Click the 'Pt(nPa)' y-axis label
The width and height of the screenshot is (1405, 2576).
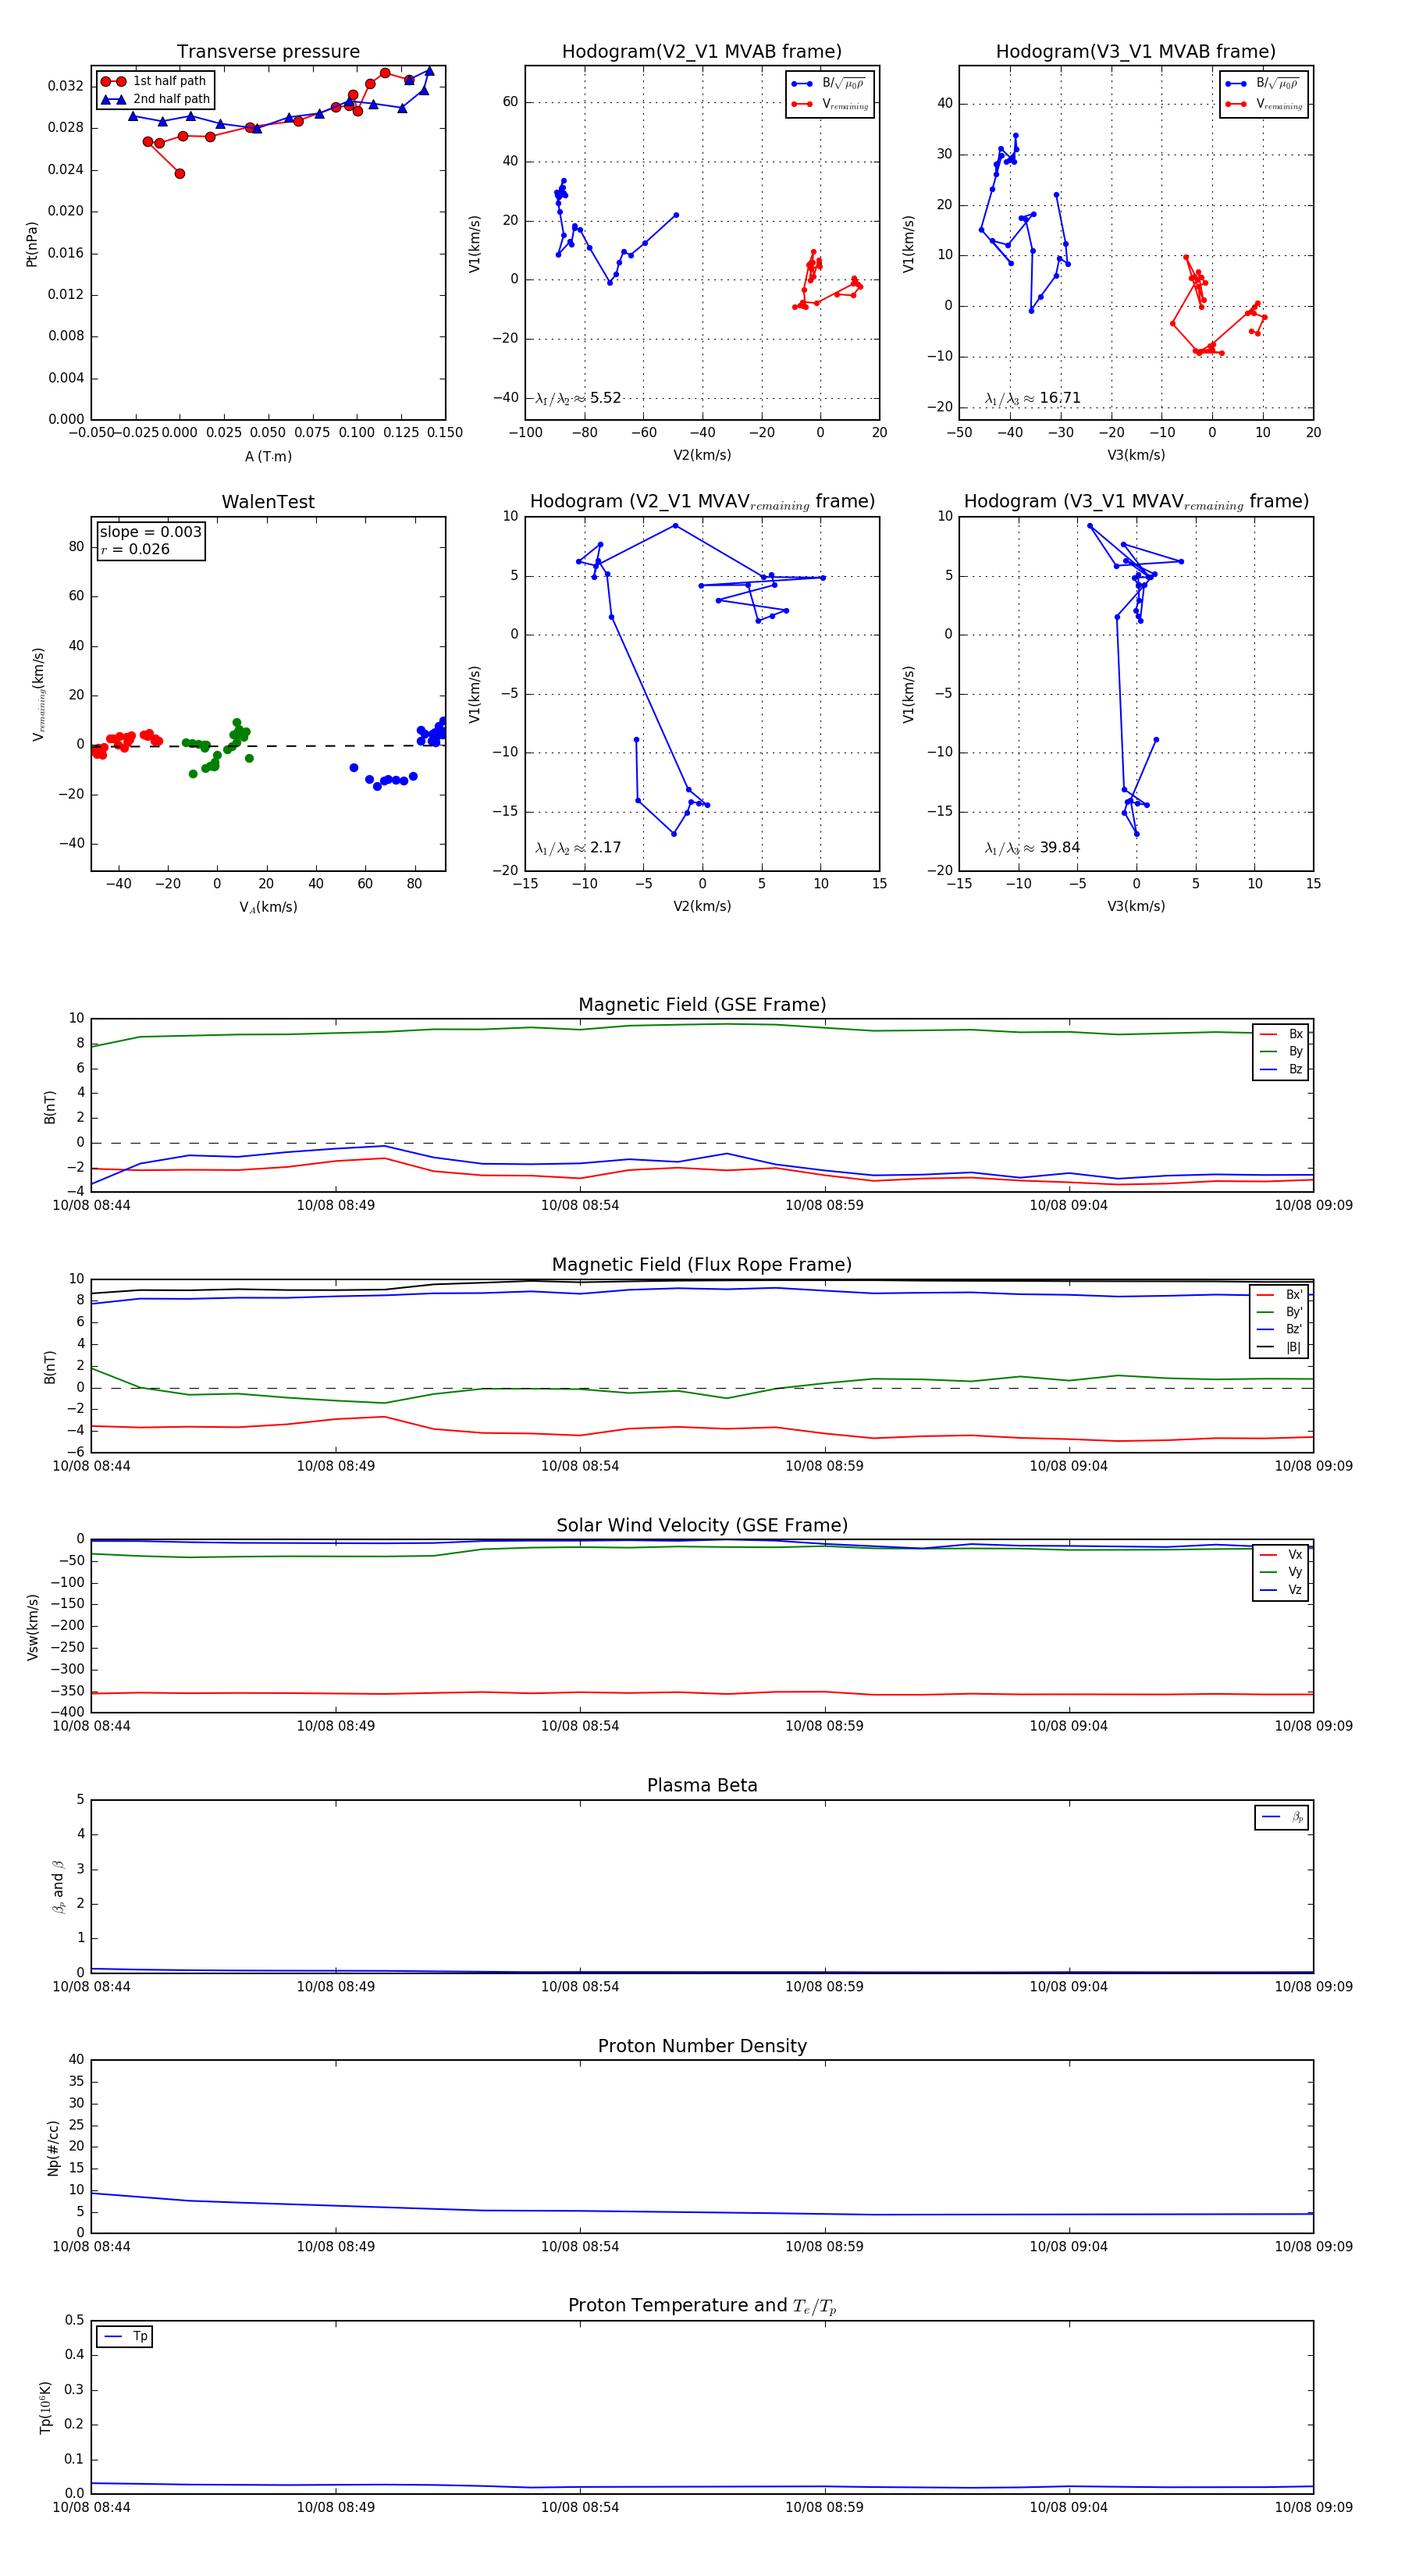(32, 244)
